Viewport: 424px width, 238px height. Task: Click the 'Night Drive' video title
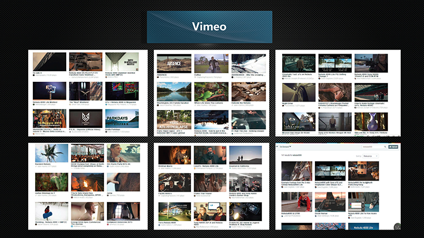point(287,103)
